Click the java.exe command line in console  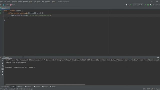[x=83, y=60]
